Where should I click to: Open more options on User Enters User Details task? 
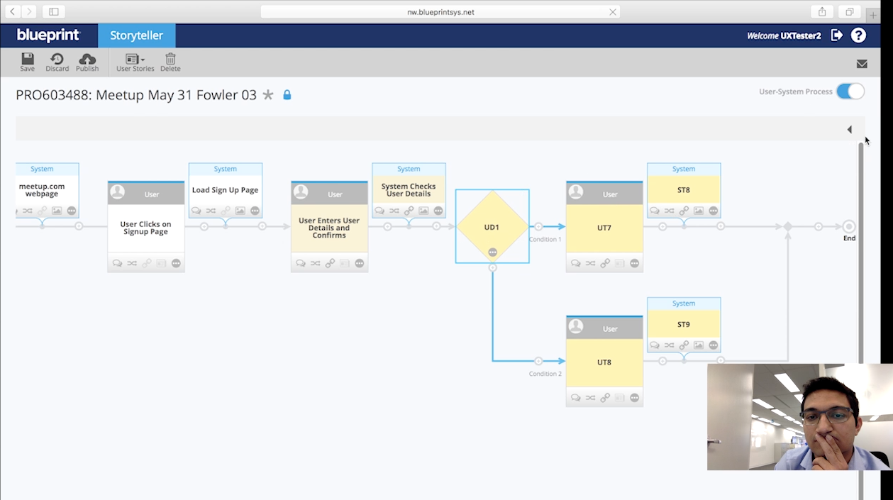[360, 263]
